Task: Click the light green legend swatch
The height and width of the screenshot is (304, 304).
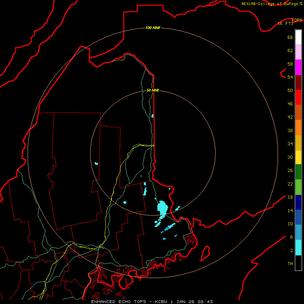Action: coord(298,187)
